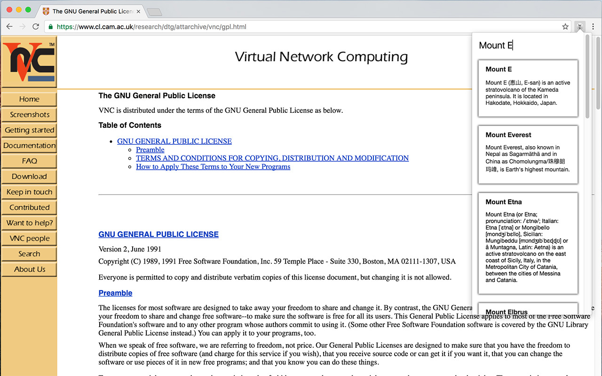Viewport: 602px width, 376px height.
Task: Click the browser forward arrow
Action: coord(22,27)
